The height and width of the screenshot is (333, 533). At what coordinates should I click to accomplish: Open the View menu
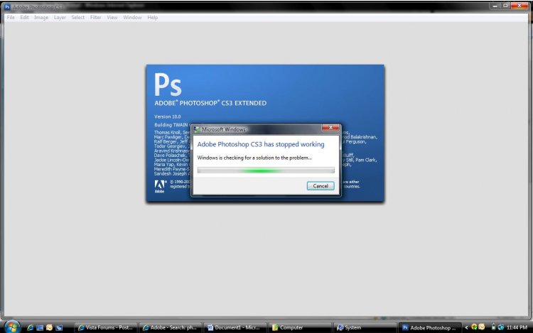pyautogui.click(x=112, y=17)
